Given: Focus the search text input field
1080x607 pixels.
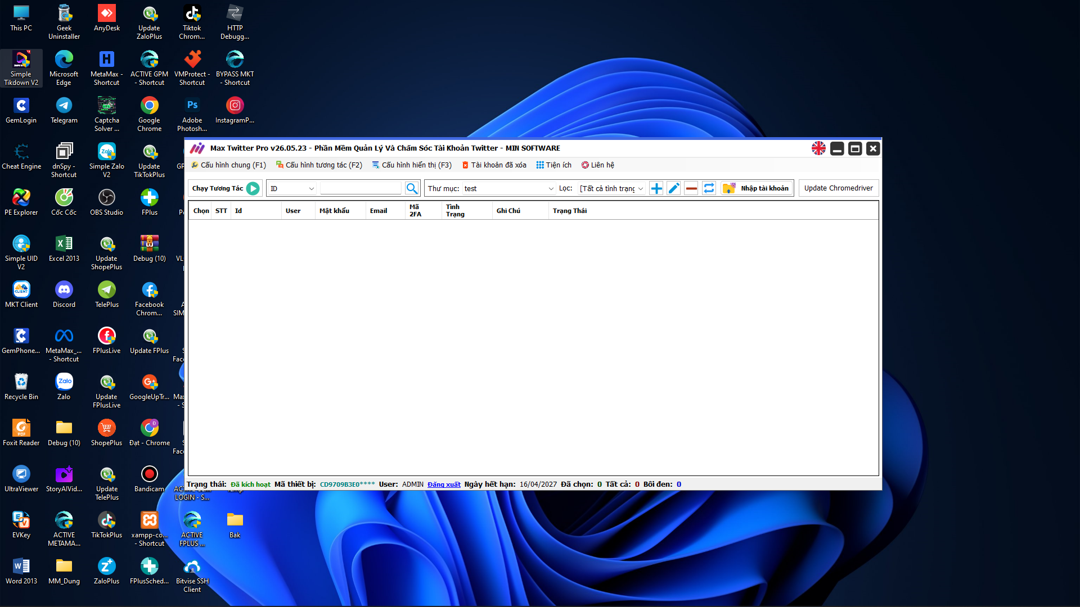Looking at the screenshot, I should [x=361, y=188].
